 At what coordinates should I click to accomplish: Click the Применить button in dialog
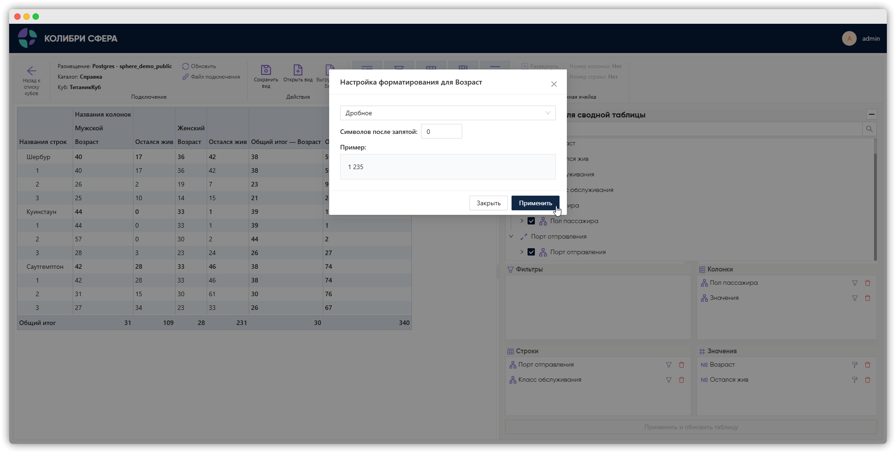tap(535, 203)
